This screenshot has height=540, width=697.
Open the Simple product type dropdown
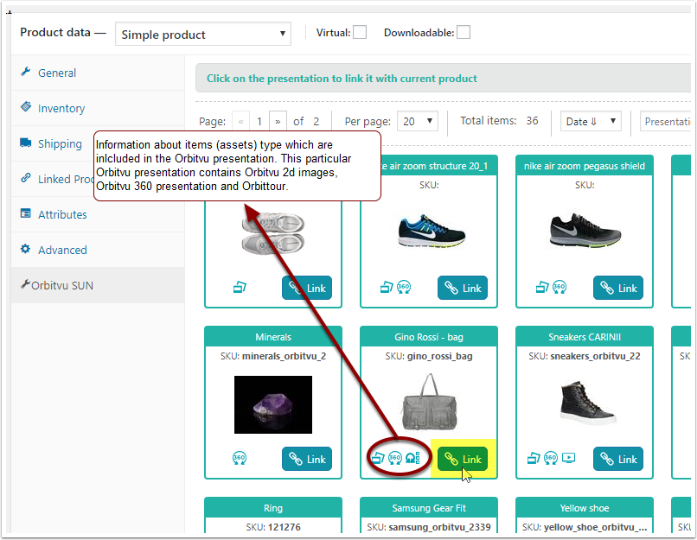click(203, 35)
